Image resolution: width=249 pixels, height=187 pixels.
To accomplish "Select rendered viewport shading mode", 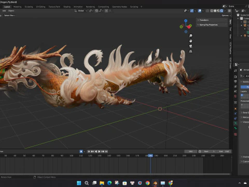I will pos(222,11).
